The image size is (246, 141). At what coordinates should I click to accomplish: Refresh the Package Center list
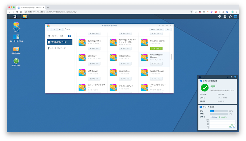(x=60, y=29)
